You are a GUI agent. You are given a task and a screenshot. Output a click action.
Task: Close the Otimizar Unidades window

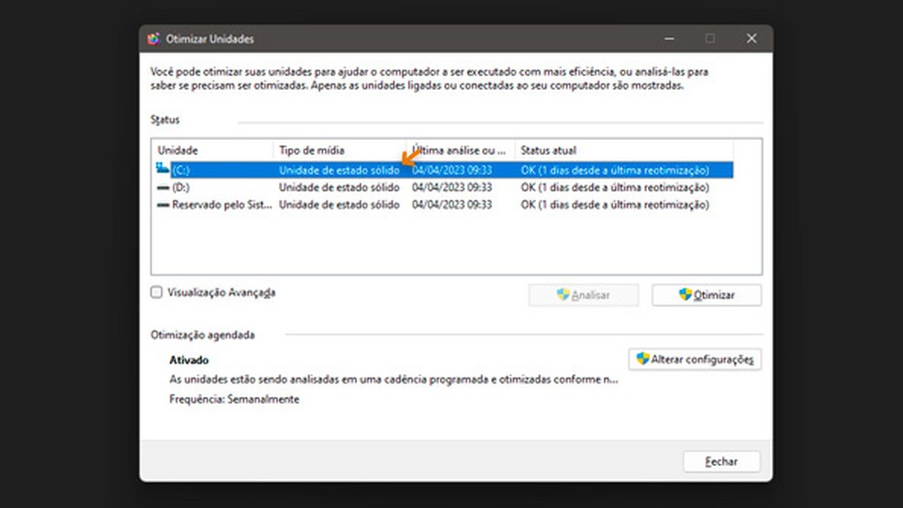click(752, 39)
